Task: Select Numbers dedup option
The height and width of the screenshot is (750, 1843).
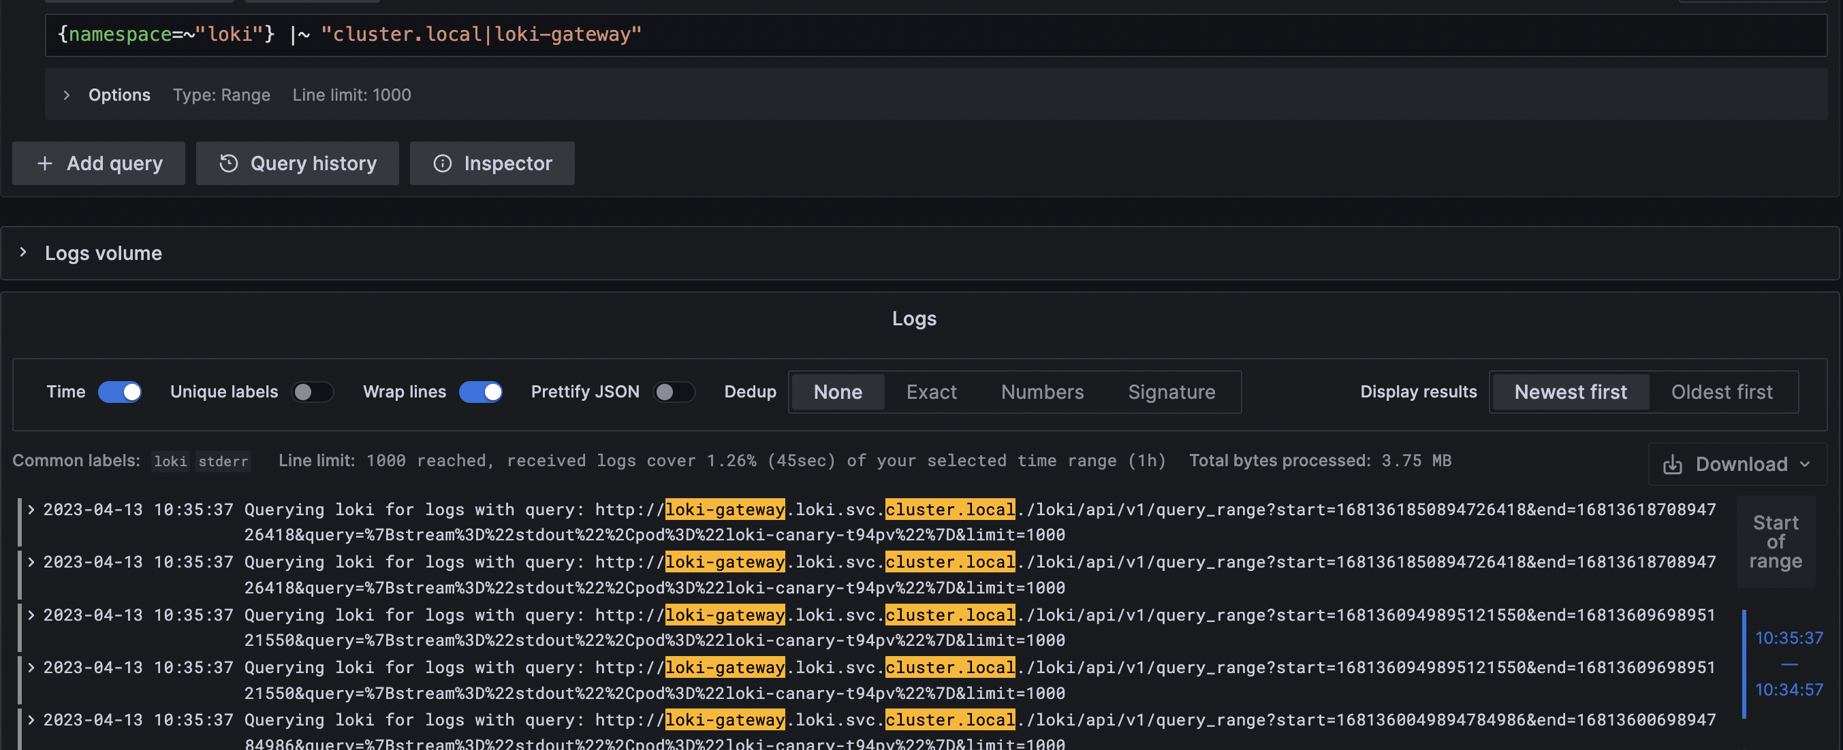Action: coord(1041,392)
